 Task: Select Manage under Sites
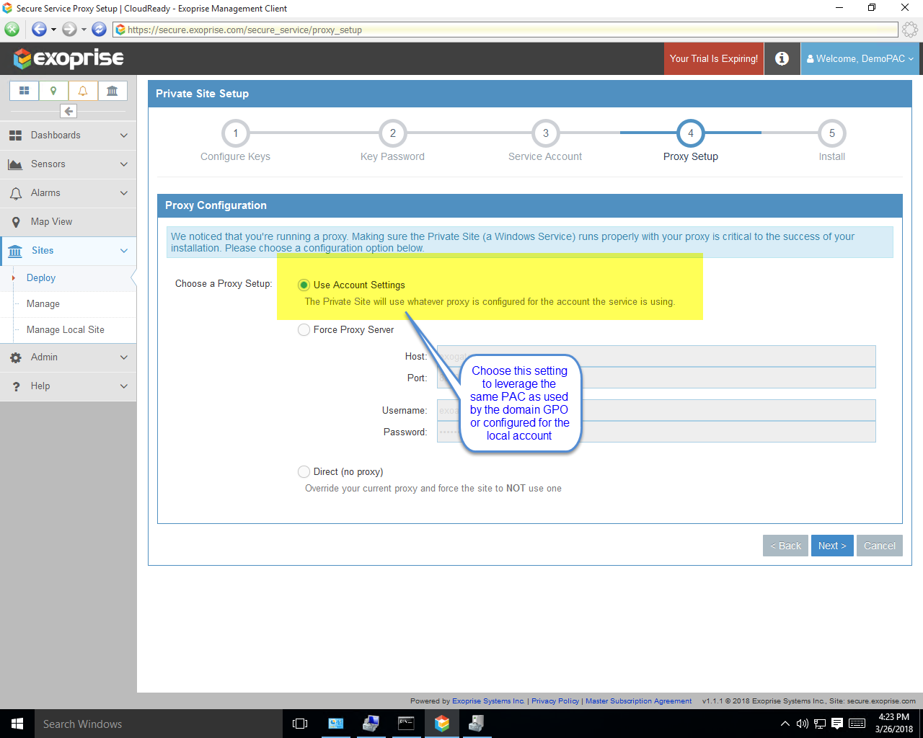[x=43, y=304]
